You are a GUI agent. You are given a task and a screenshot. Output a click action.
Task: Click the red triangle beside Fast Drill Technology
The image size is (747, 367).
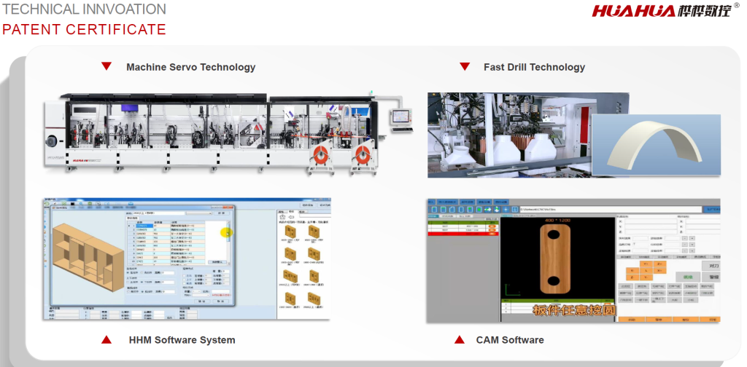(464, 67)
